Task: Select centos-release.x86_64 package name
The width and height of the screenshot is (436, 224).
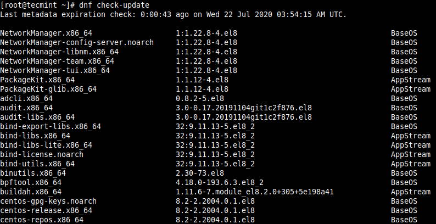Action: (x=46, y=211)
